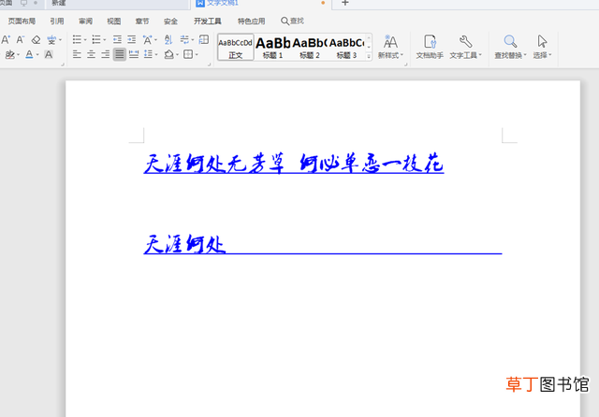Insert a numbered list
The width and height of the screenshot is (599, 417).
[x=96, y=39]
